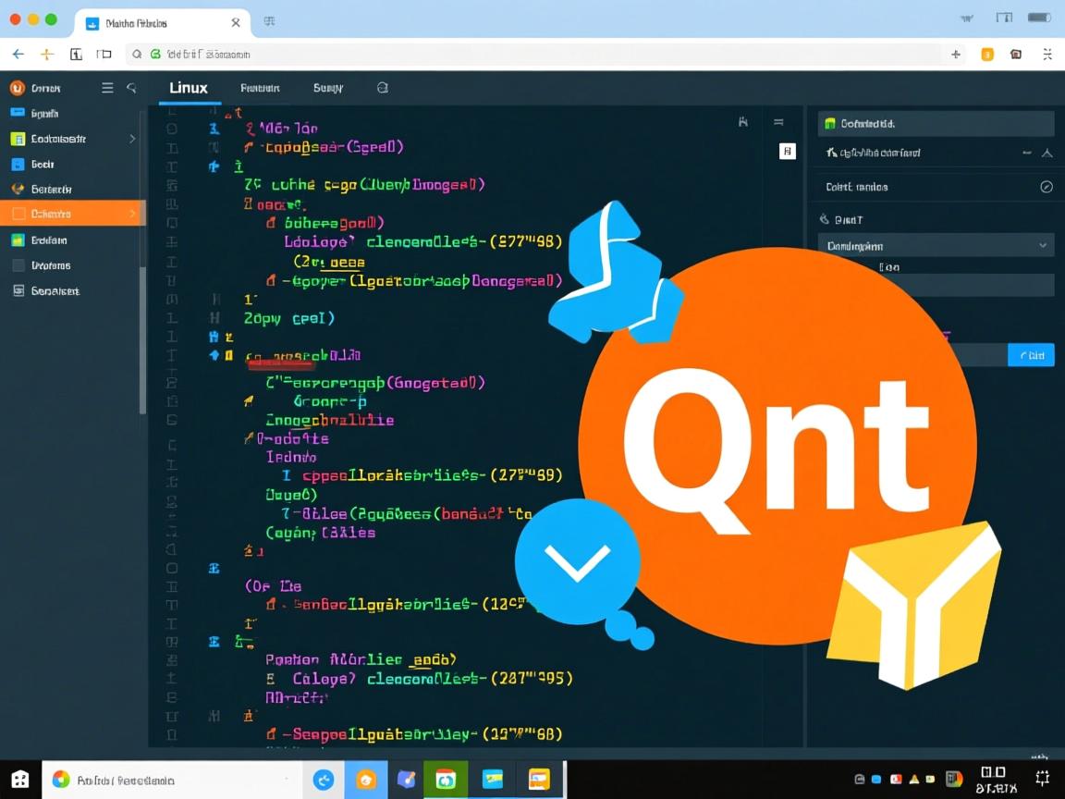This screenshot has height=799, width=1065.
Task: Click the blue button at the panel bottom right
Action: point(1031,354)
